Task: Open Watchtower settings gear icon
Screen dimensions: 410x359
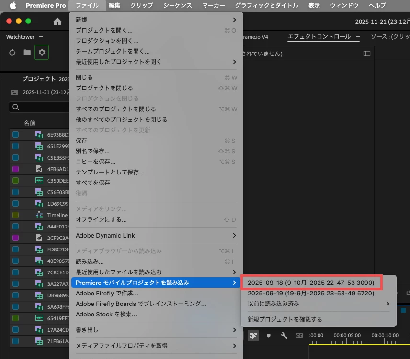Action: pos(42,53)
